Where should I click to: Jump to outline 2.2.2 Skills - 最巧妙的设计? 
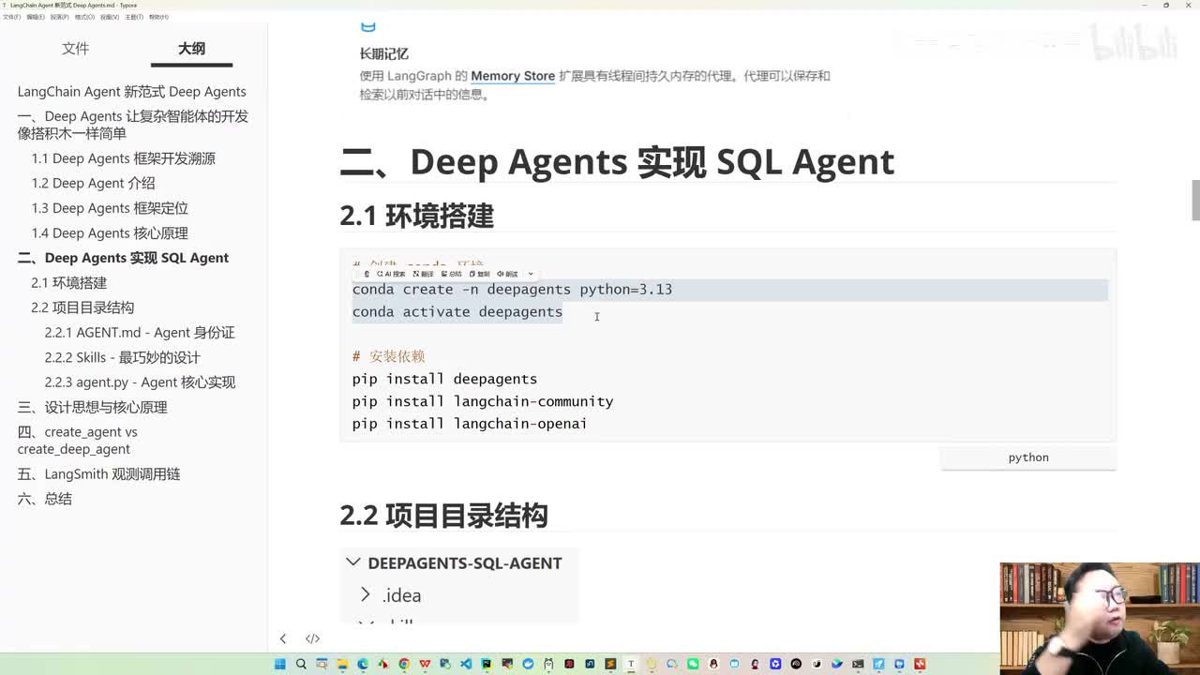pyautogui.click(x=123, y=357)
